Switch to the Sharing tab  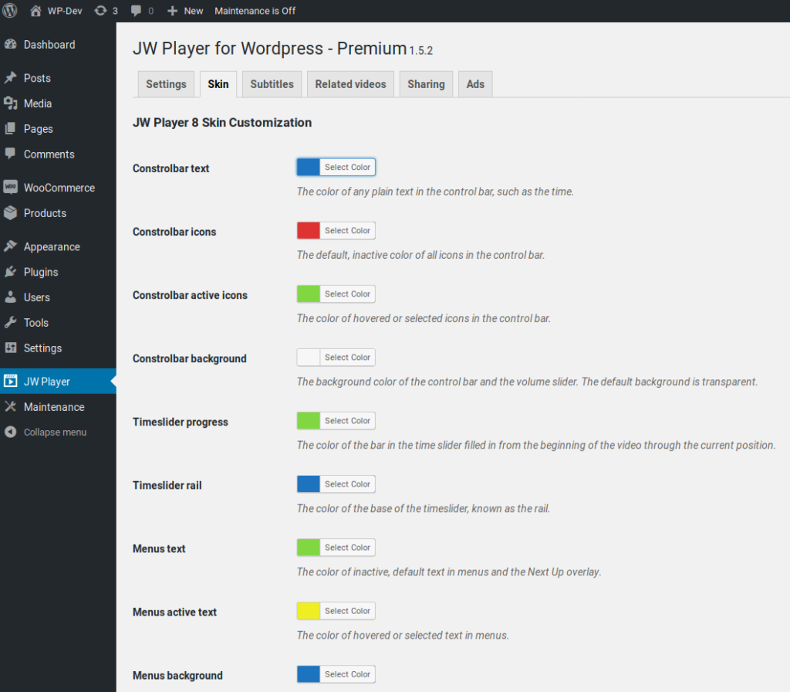point(426,84)
